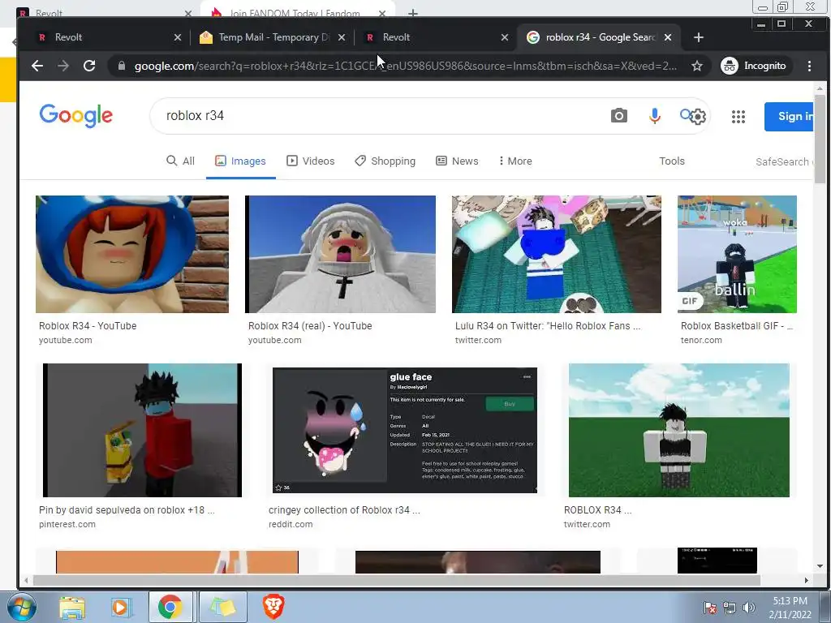Click the vertical scrollbar down arrow
Viewport: 831px width, 623px height.
820,565
